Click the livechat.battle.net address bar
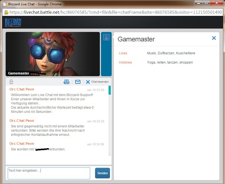Viewport: 225px width, 184px height. (x=116, y=12)
